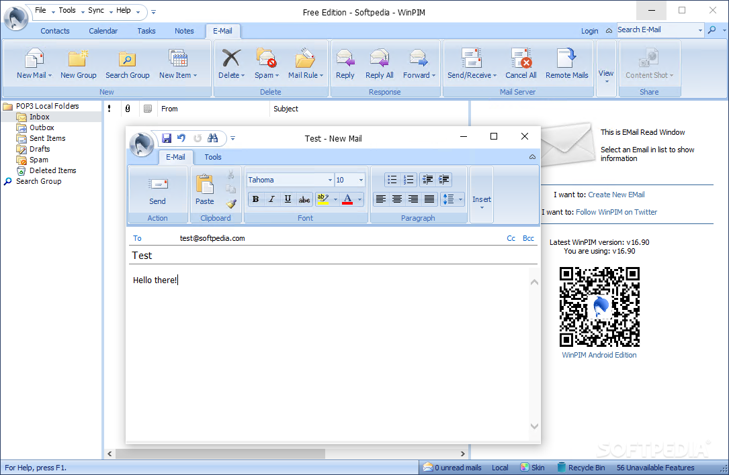The width and height of the screenshot is (729, 475).
Task: Click the Login button
Action: pos(589,31)
